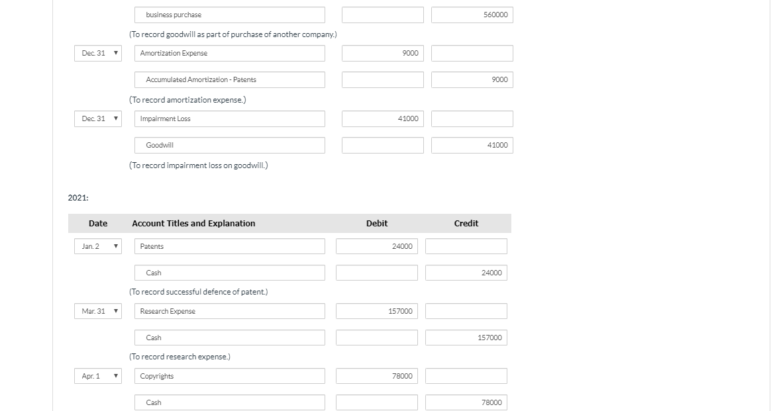Viewport: 773px width, 411px height.
Task: Select the 157000 credit field beside Cash
Action: (x=466, y=337)
